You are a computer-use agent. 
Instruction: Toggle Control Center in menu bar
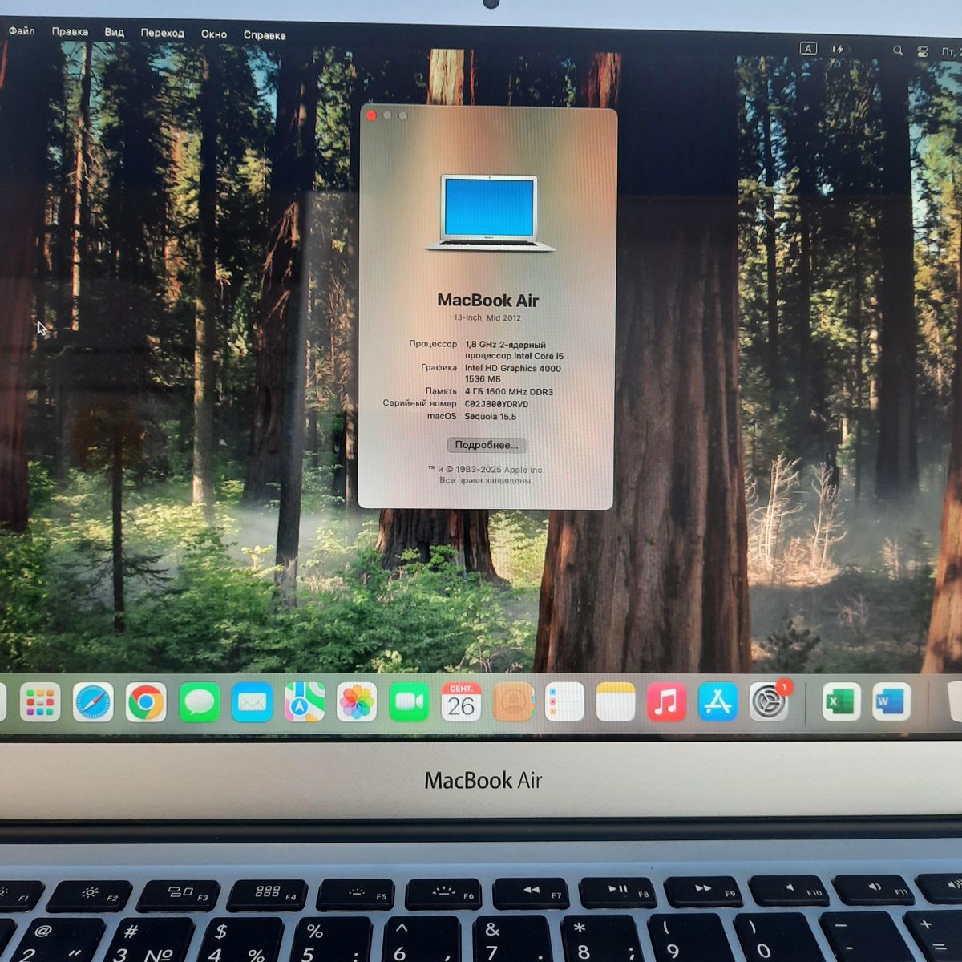point(923,51)
